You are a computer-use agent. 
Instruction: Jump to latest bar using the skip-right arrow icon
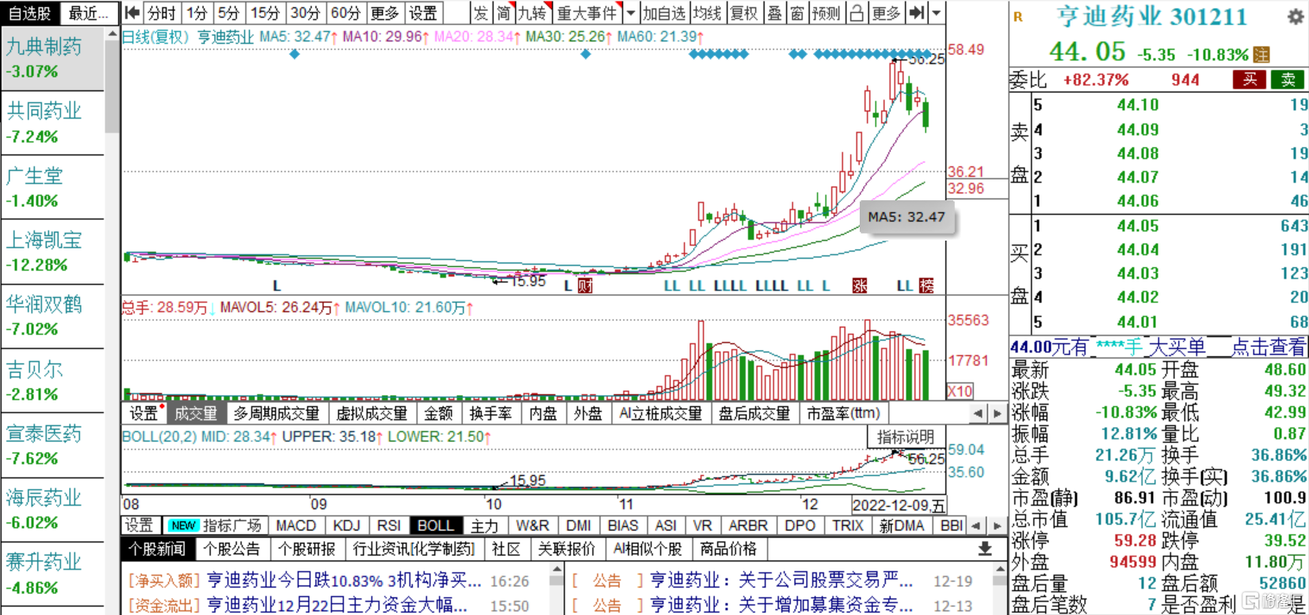pos(917,13)
